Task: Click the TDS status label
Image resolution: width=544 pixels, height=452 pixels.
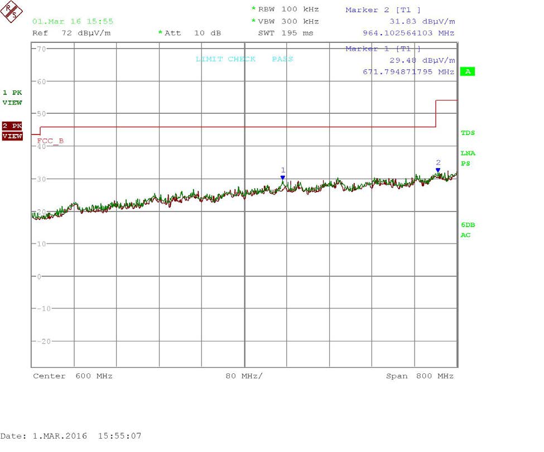Action: coord(468,132)
